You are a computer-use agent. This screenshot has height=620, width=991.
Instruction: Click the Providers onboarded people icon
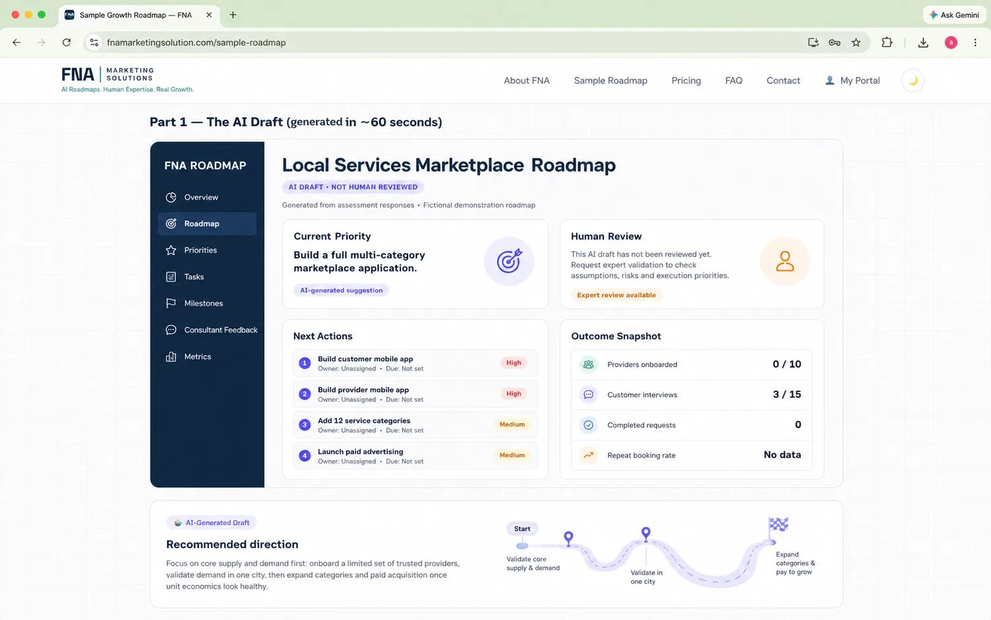[589, 364]
